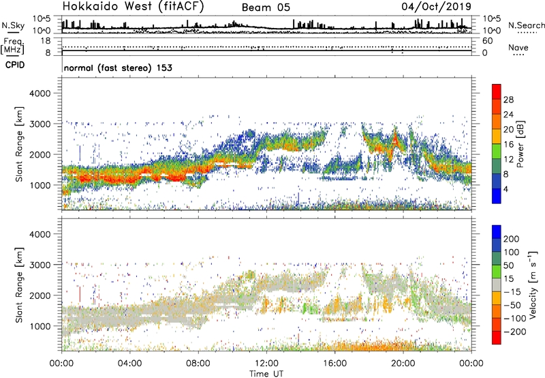Click the blue bottom of the Power colorbar
545x378 pixels.
click(497, 196)
